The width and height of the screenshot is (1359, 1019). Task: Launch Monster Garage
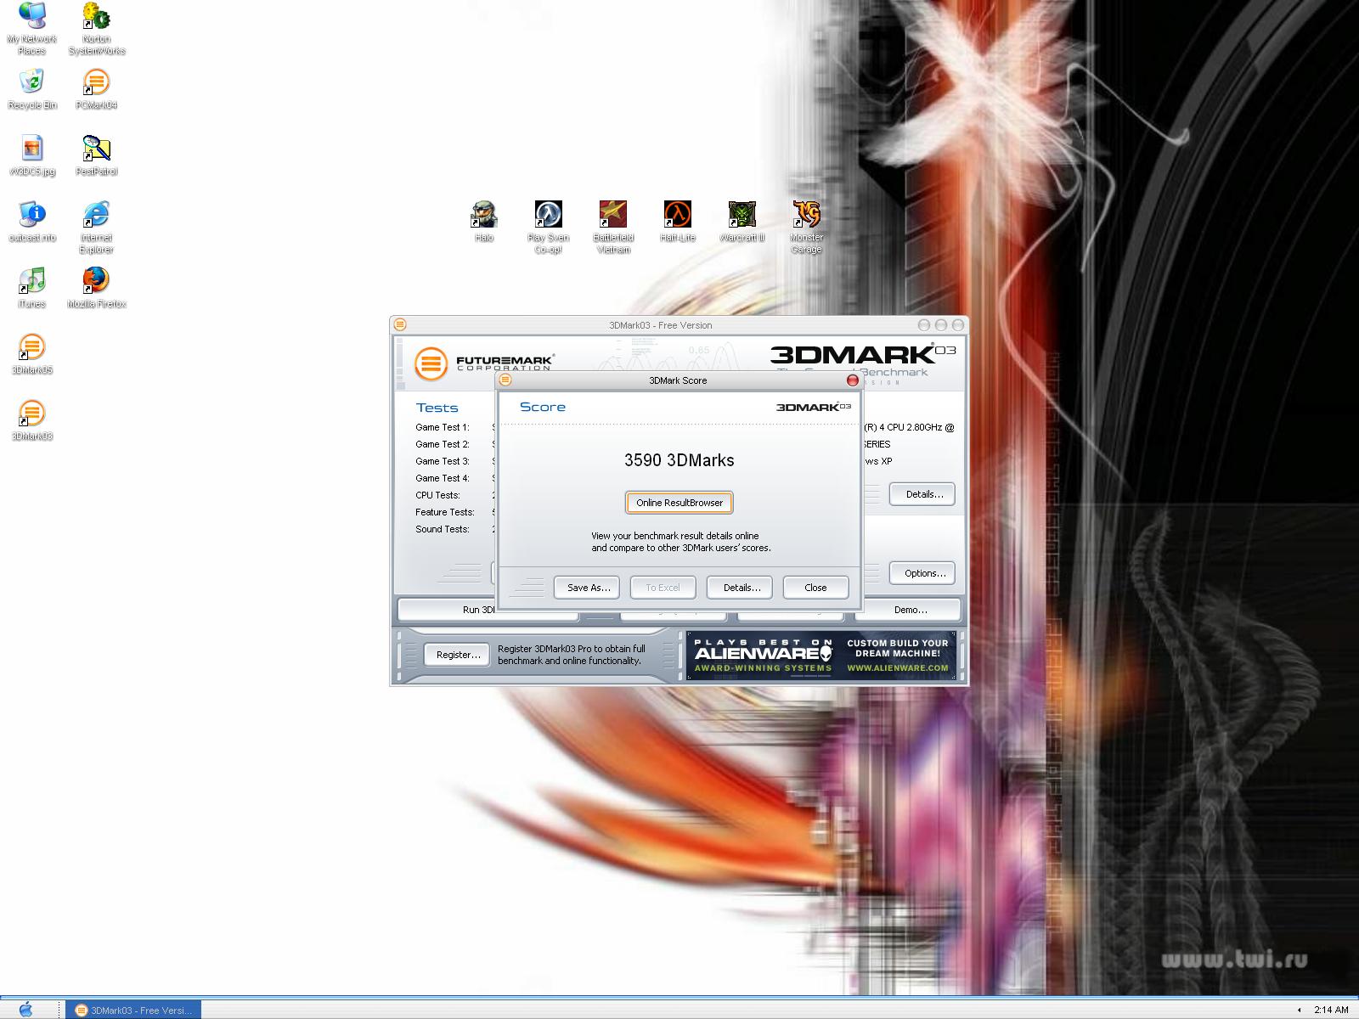[x=805, y=214]
